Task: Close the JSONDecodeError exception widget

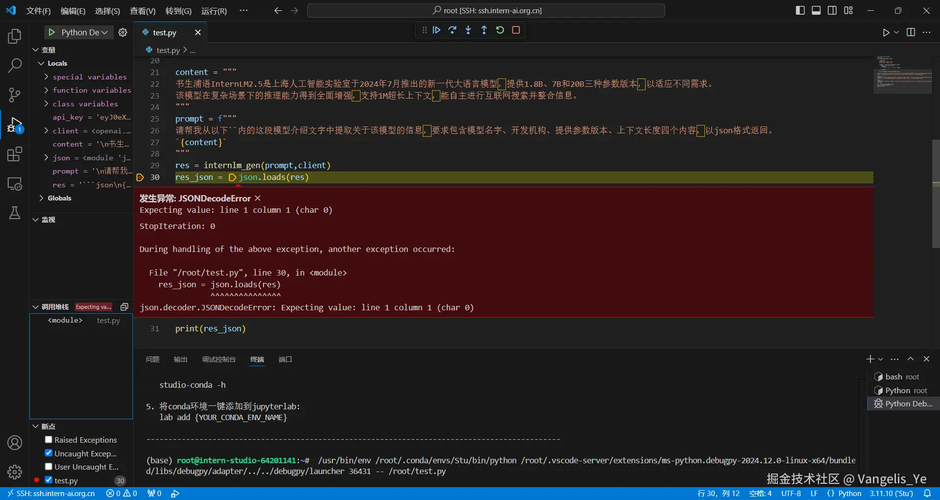Action: coord(258,198)
